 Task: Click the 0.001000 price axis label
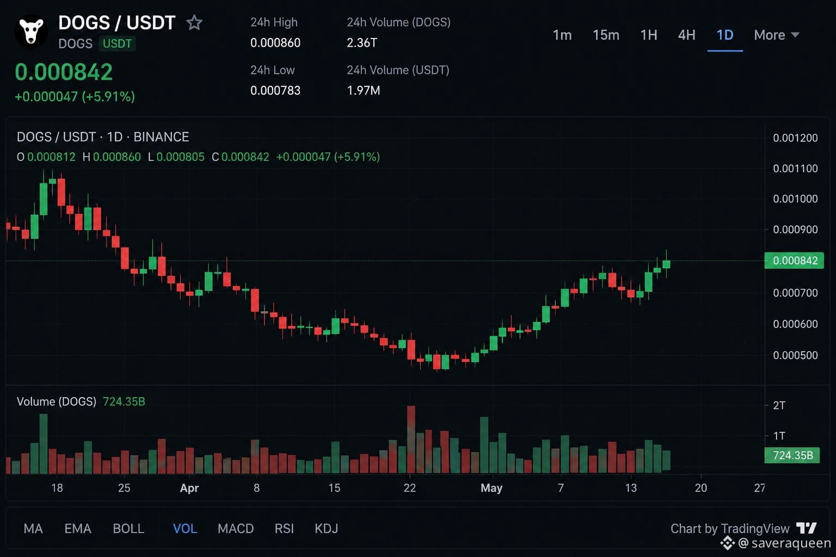[x=795, y=199]
